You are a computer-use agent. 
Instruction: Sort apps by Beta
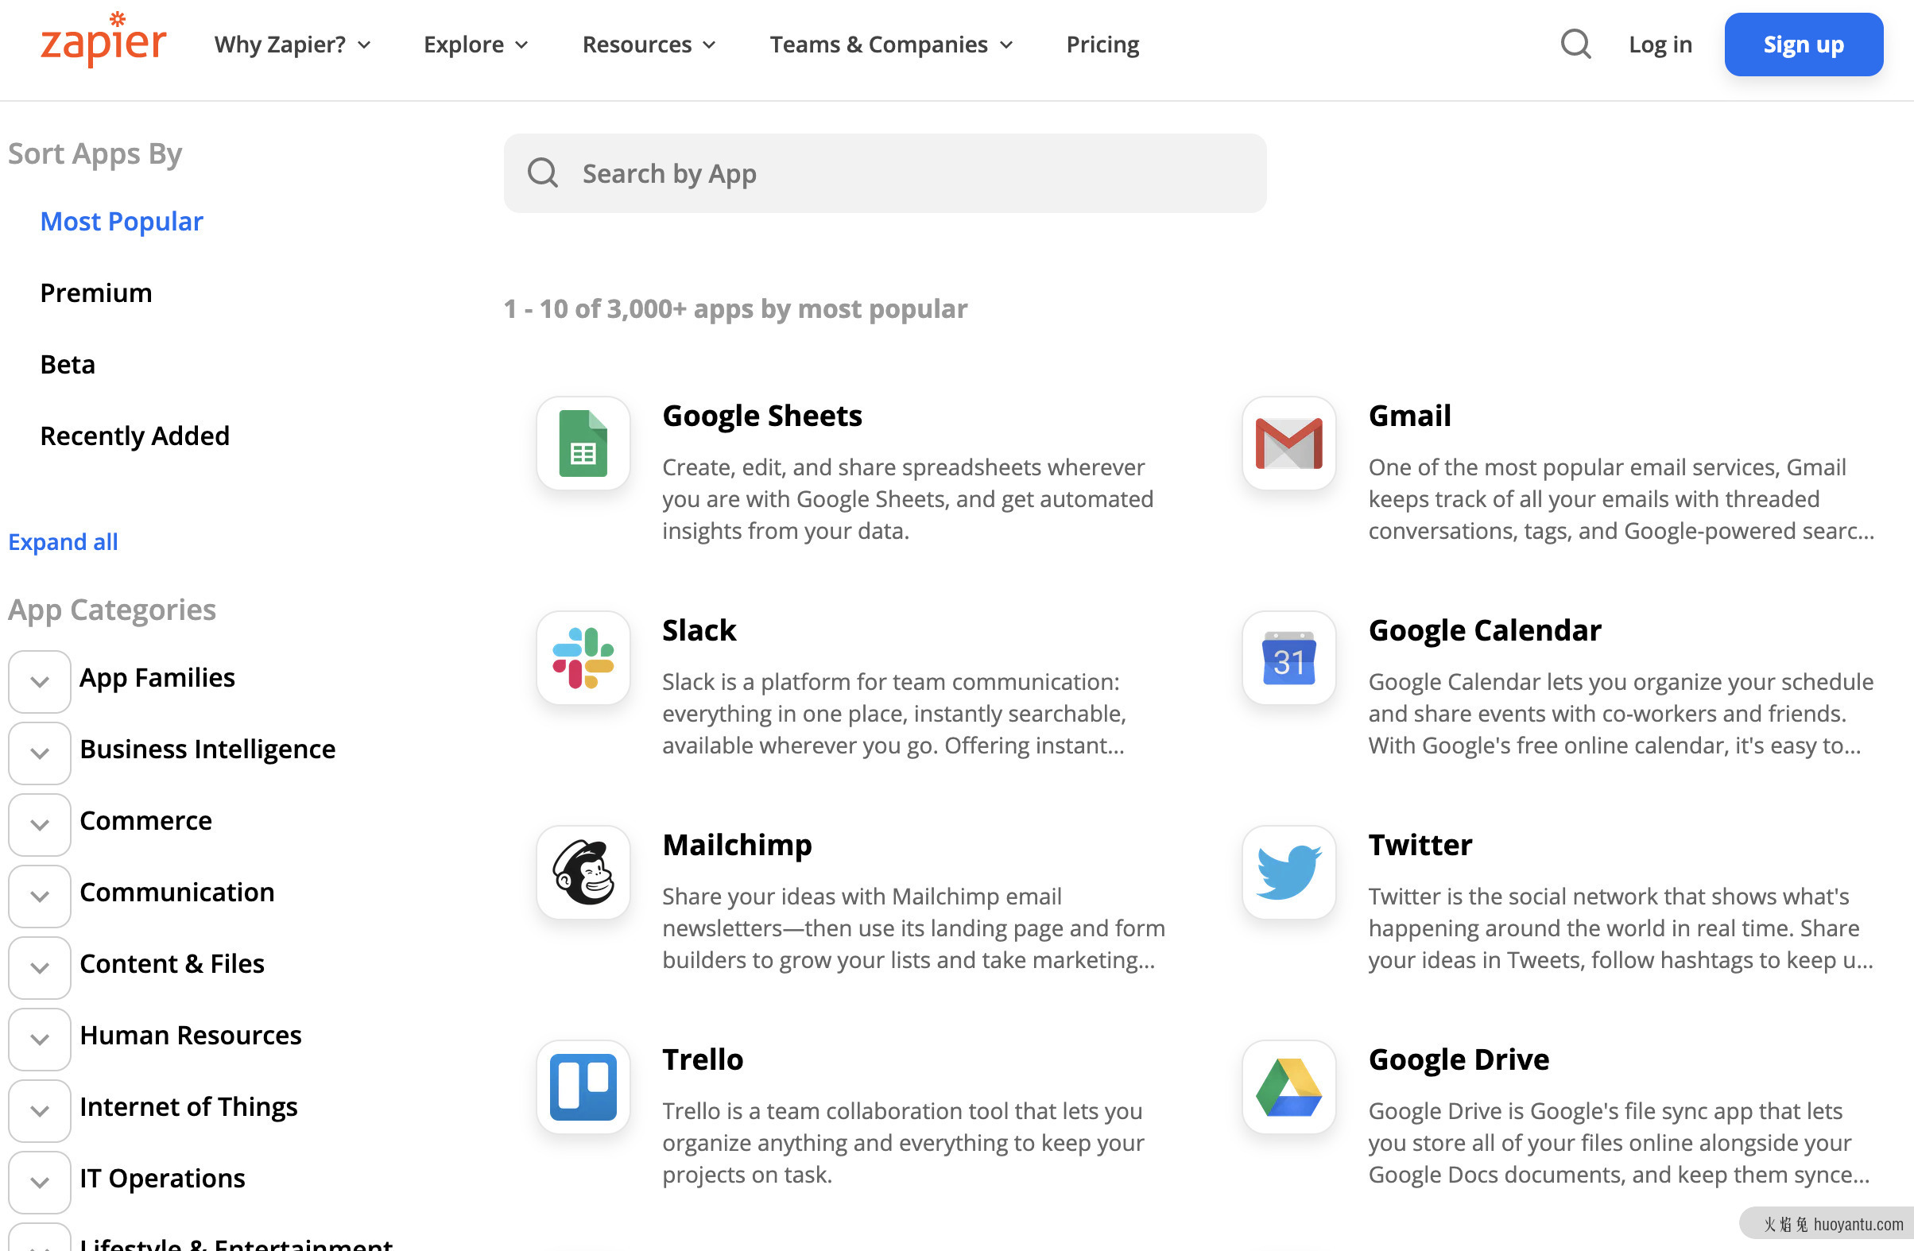[68, 364]
